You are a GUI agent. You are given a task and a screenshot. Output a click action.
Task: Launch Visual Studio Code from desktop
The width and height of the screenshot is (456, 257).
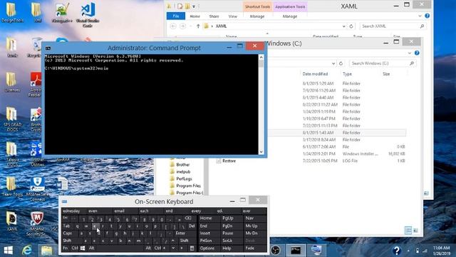[88, 14]
